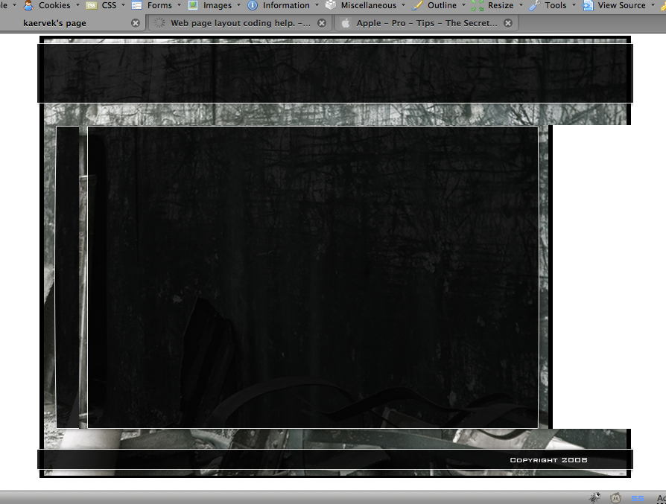Click the green Resize arrows icon
This screenshot has width=666, height=504.
478,5
